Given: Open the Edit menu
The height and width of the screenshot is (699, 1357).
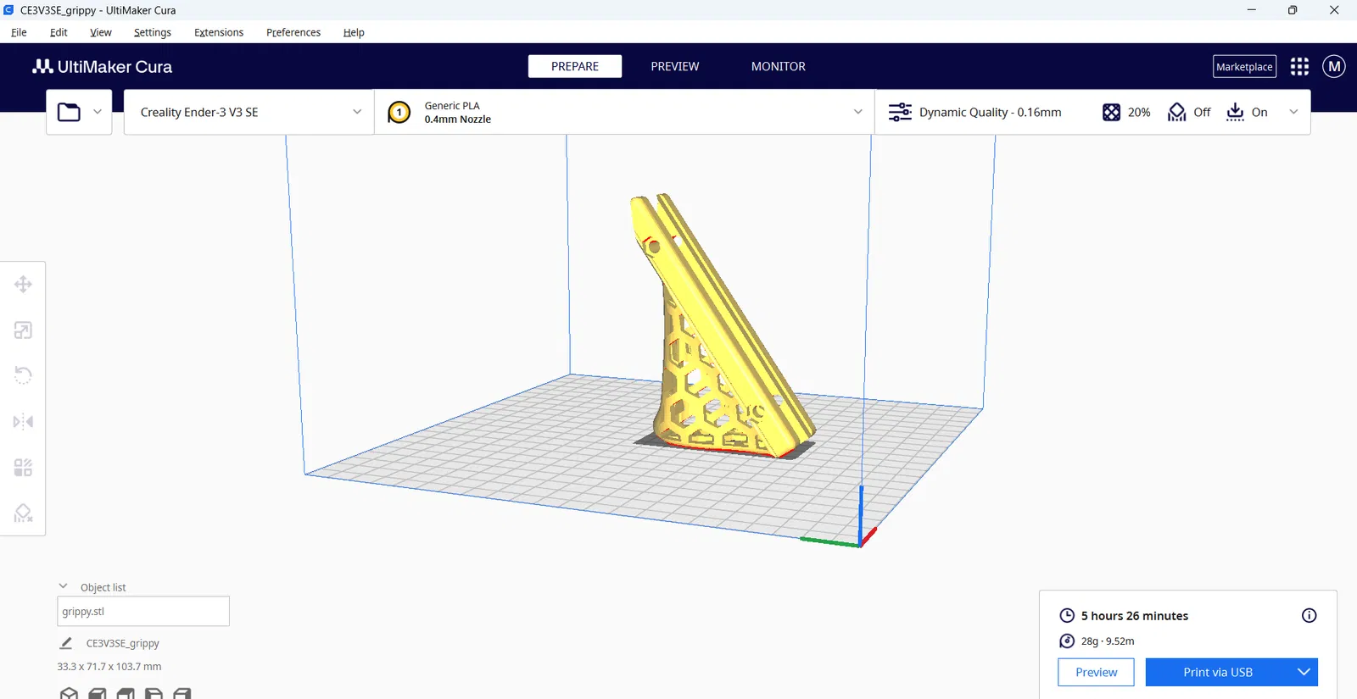Looking at the screenshot, I should (x=59, y=32).
